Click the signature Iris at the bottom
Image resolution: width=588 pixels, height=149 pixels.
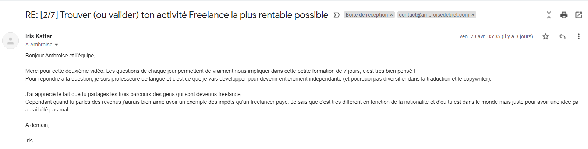29,141
